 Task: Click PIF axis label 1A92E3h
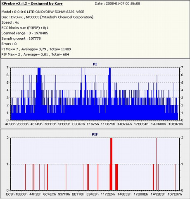(158, 194)
